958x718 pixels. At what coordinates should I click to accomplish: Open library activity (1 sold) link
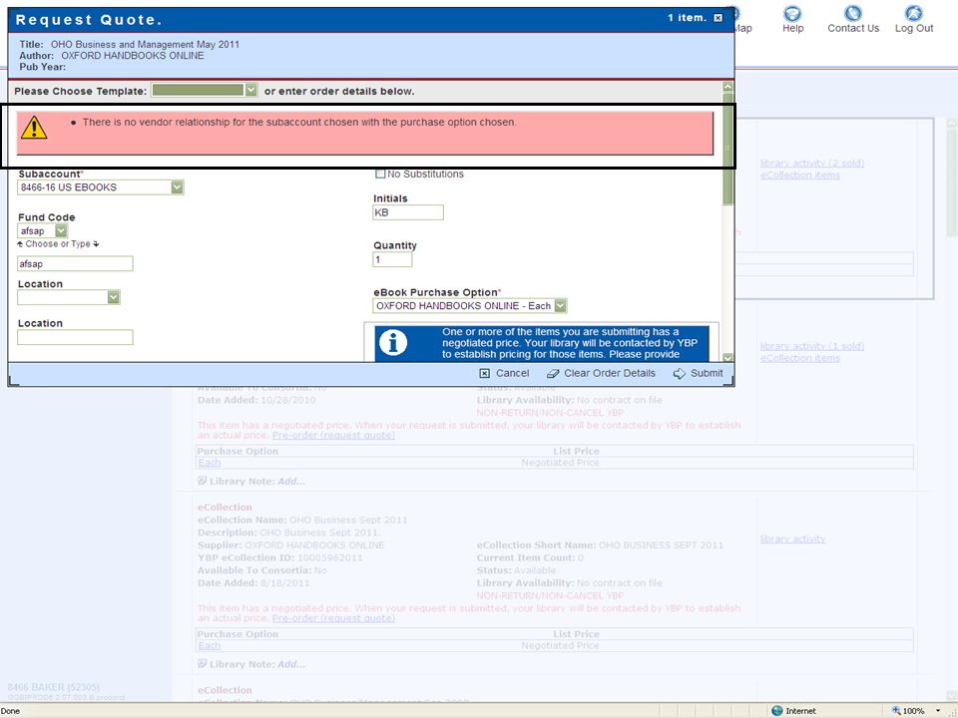pos(812,346)
